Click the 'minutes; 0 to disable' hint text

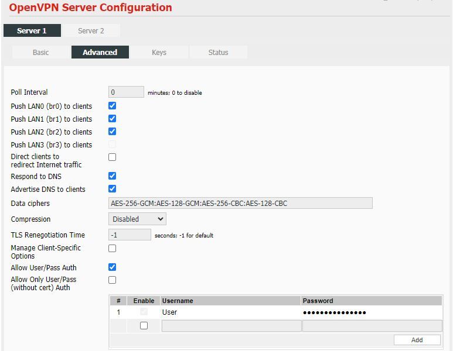pos(175,93)
